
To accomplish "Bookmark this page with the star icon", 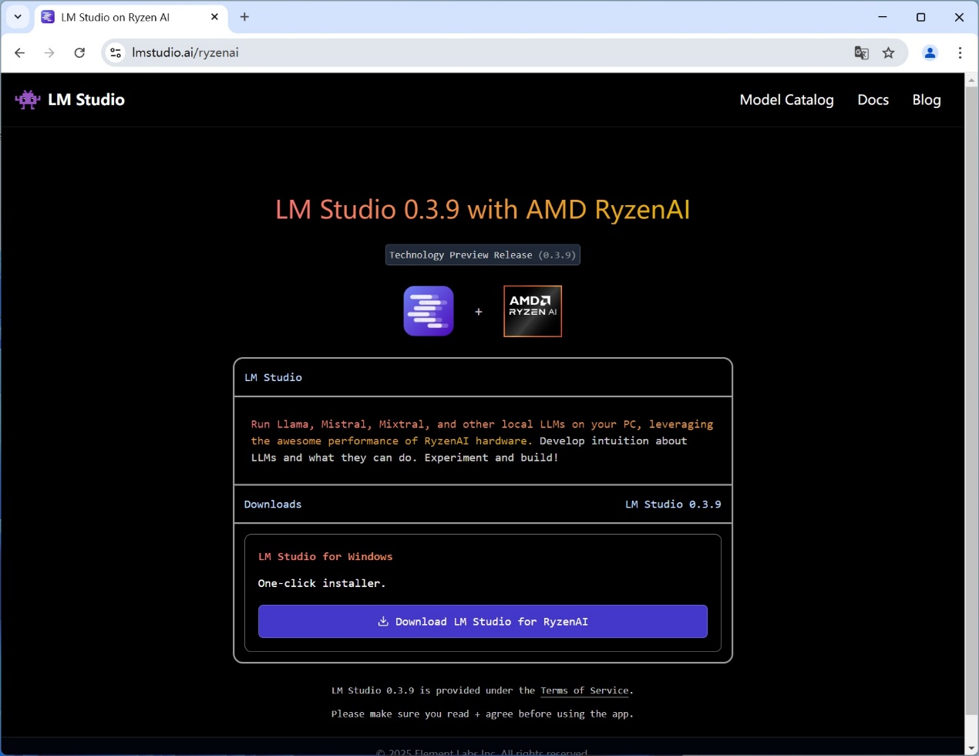I will point(889,52).
